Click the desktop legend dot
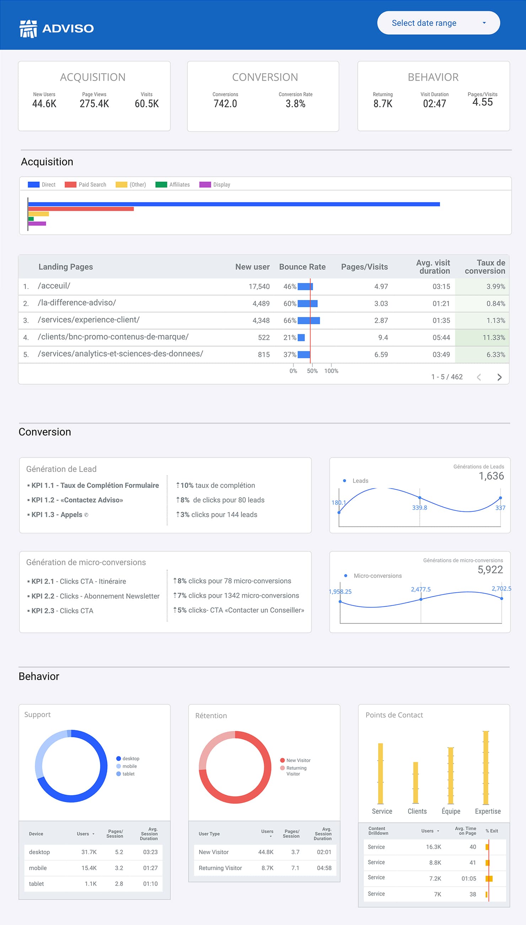Image resolution: width=526 pixels, height=925 pixels. click(118, 758)
